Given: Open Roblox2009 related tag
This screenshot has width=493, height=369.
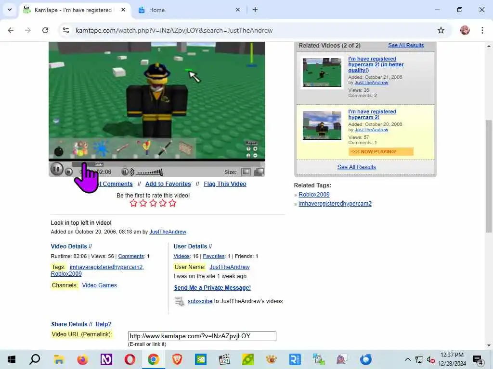Looking at the screenshot, I should [x=314, y=195].
